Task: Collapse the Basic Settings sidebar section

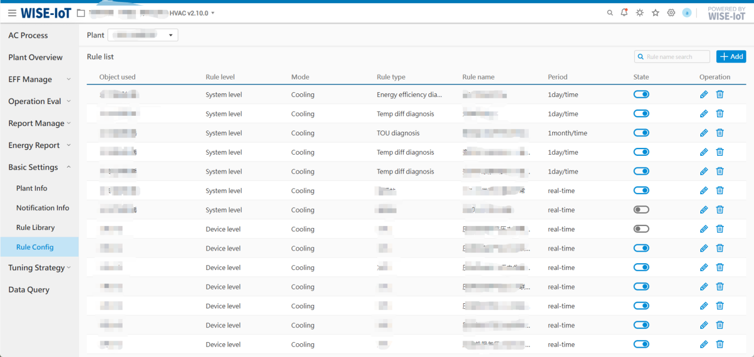Action: coord(39,167)
